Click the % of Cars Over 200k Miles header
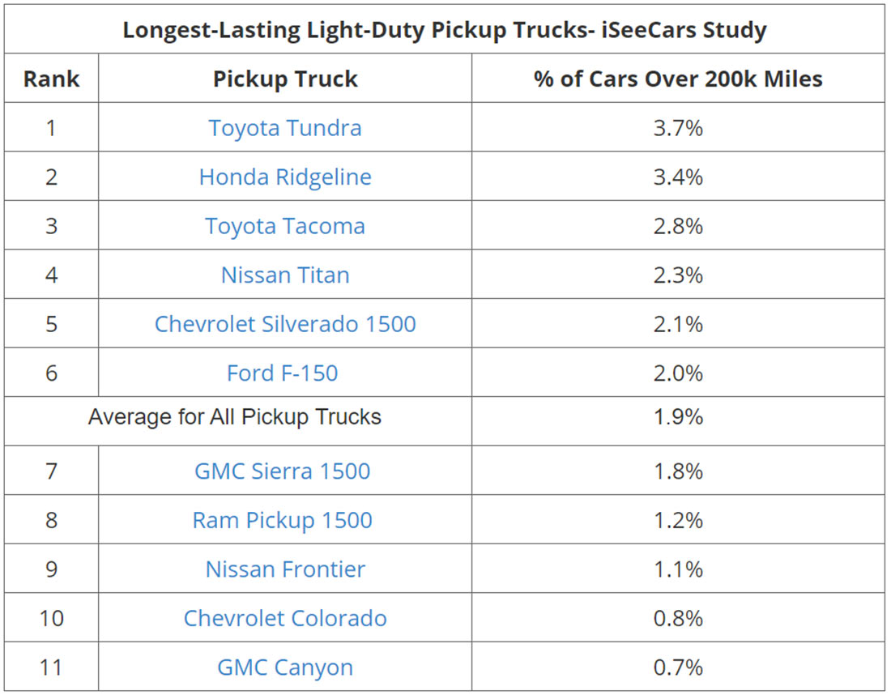This screenshot has width=891, height=695. pos(678,79)
